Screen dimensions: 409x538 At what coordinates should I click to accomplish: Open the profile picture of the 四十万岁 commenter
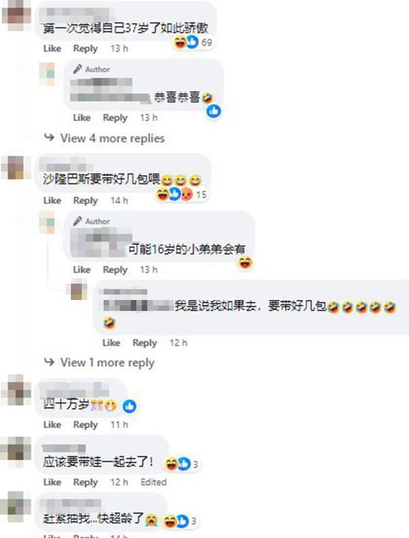point(16,390)
